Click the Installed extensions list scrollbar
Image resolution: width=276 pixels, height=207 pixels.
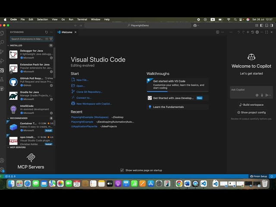pos(54,63)
